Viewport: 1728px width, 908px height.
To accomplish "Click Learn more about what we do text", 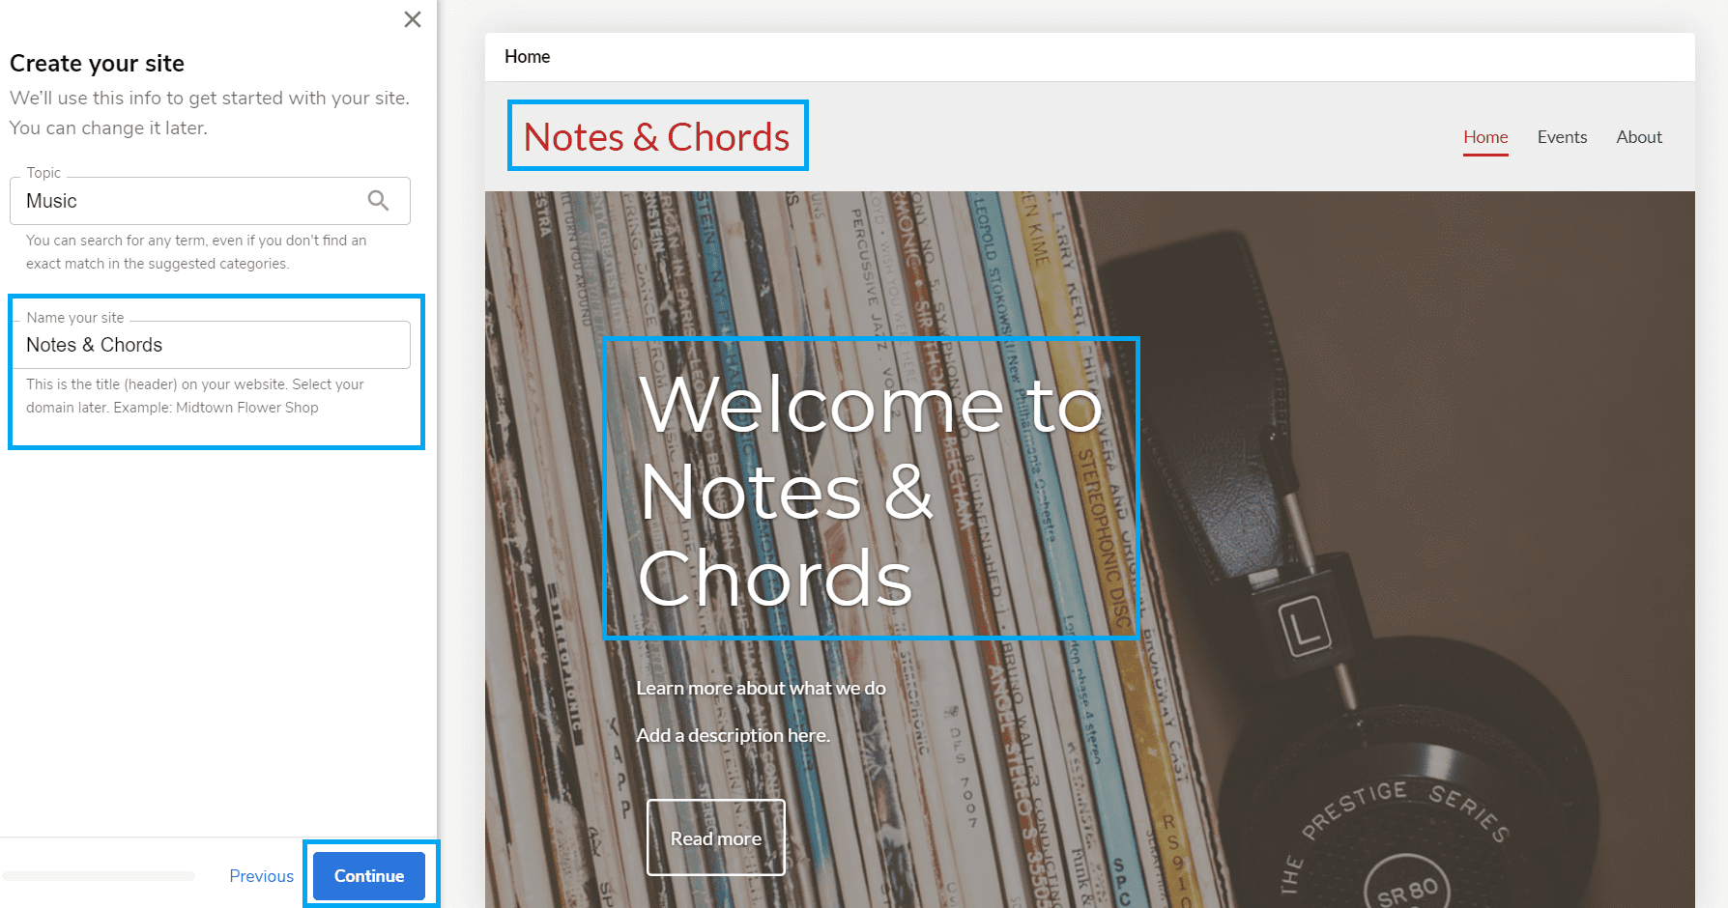I will tap(761, 688).
